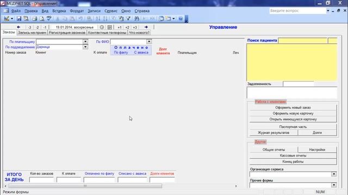Jump forward two days with +2
Screen dimensions: 348x195
127,27
